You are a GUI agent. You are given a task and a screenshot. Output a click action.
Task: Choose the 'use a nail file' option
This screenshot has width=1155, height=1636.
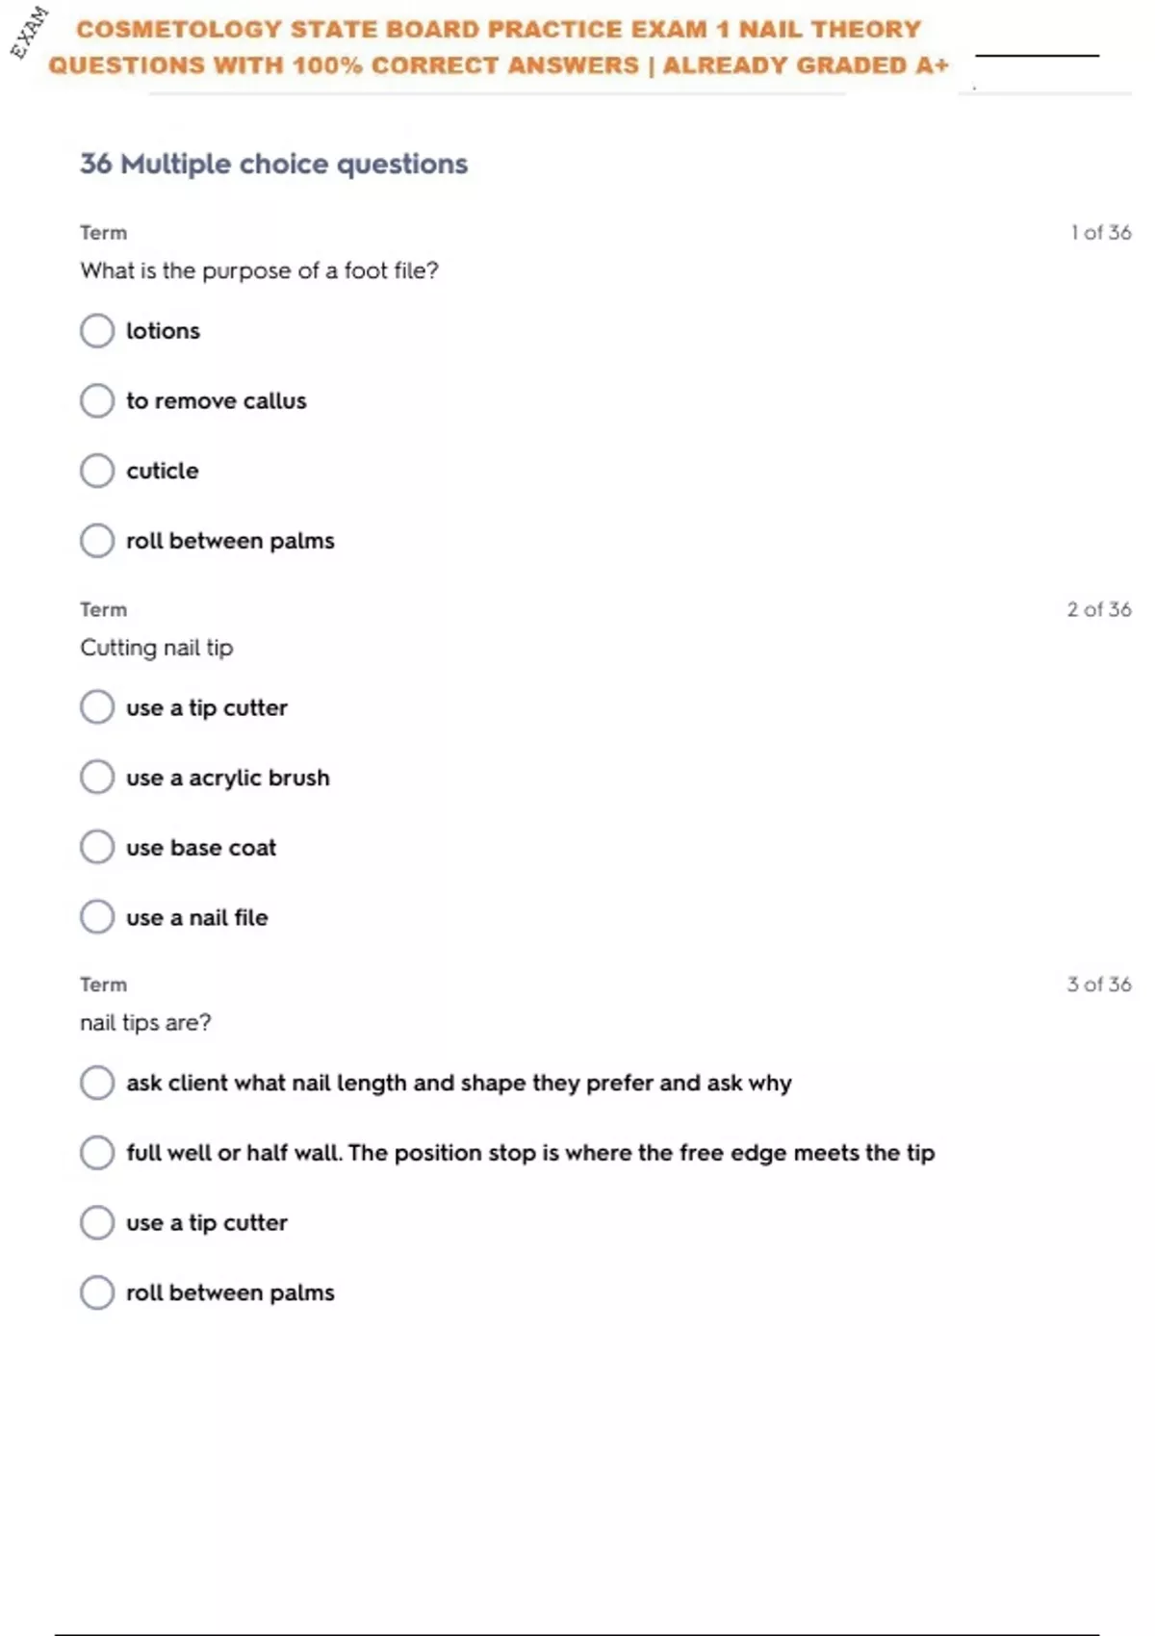[x=97, y=917]
